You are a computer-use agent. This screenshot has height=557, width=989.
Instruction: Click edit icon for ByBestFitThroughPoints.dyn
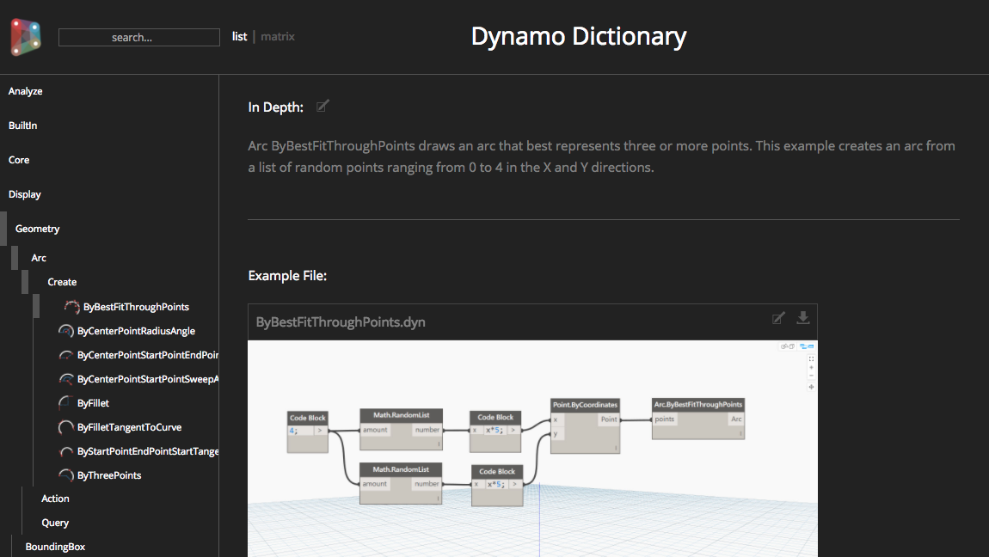point(778,319)
